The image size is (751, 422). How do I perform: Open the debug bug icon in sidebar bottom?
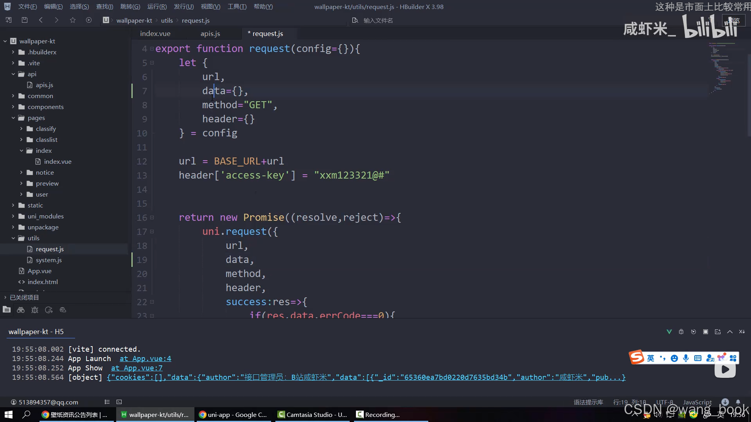tap(35, 310)
